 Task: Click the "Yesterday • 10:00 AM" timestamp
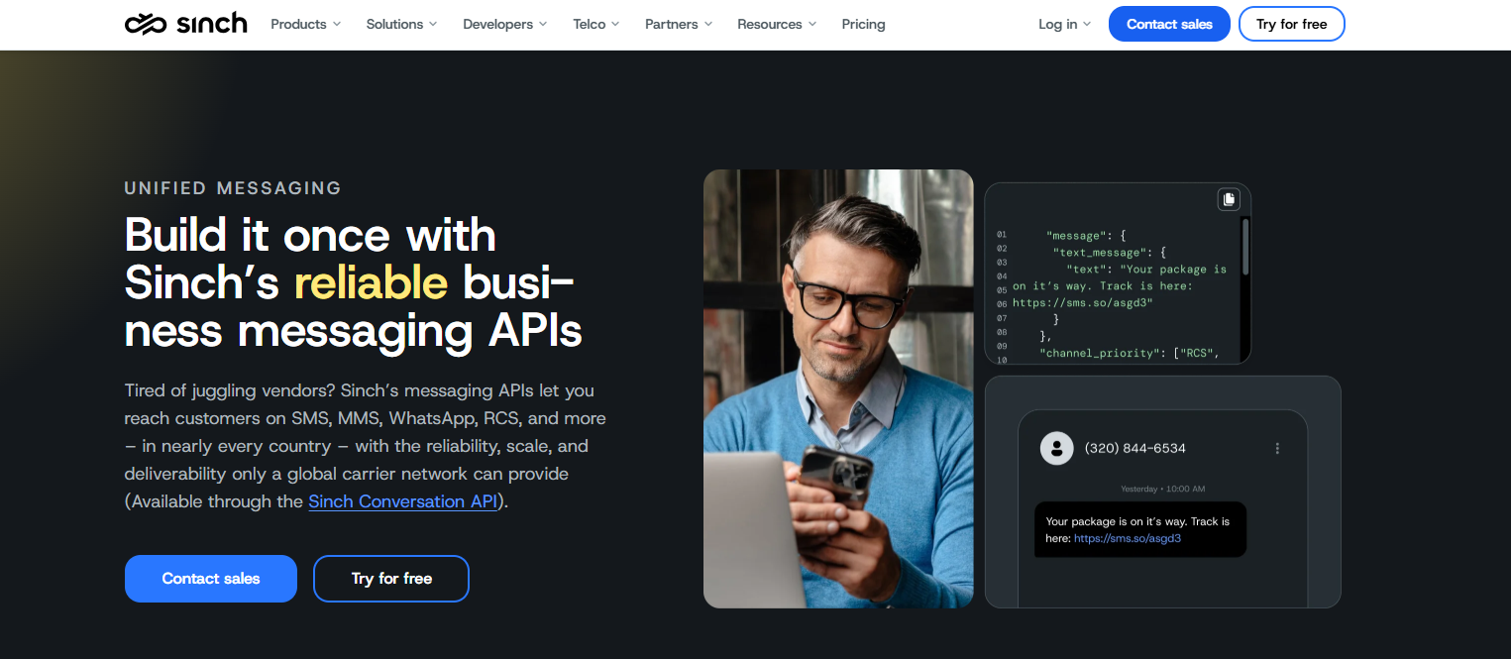[x=1163, y=490]
